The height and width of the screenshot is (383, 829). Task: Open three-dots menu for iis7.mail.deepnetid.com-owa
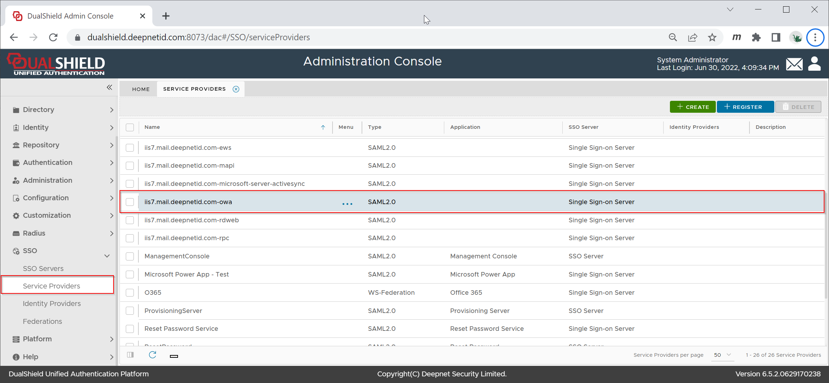(347, 203)
